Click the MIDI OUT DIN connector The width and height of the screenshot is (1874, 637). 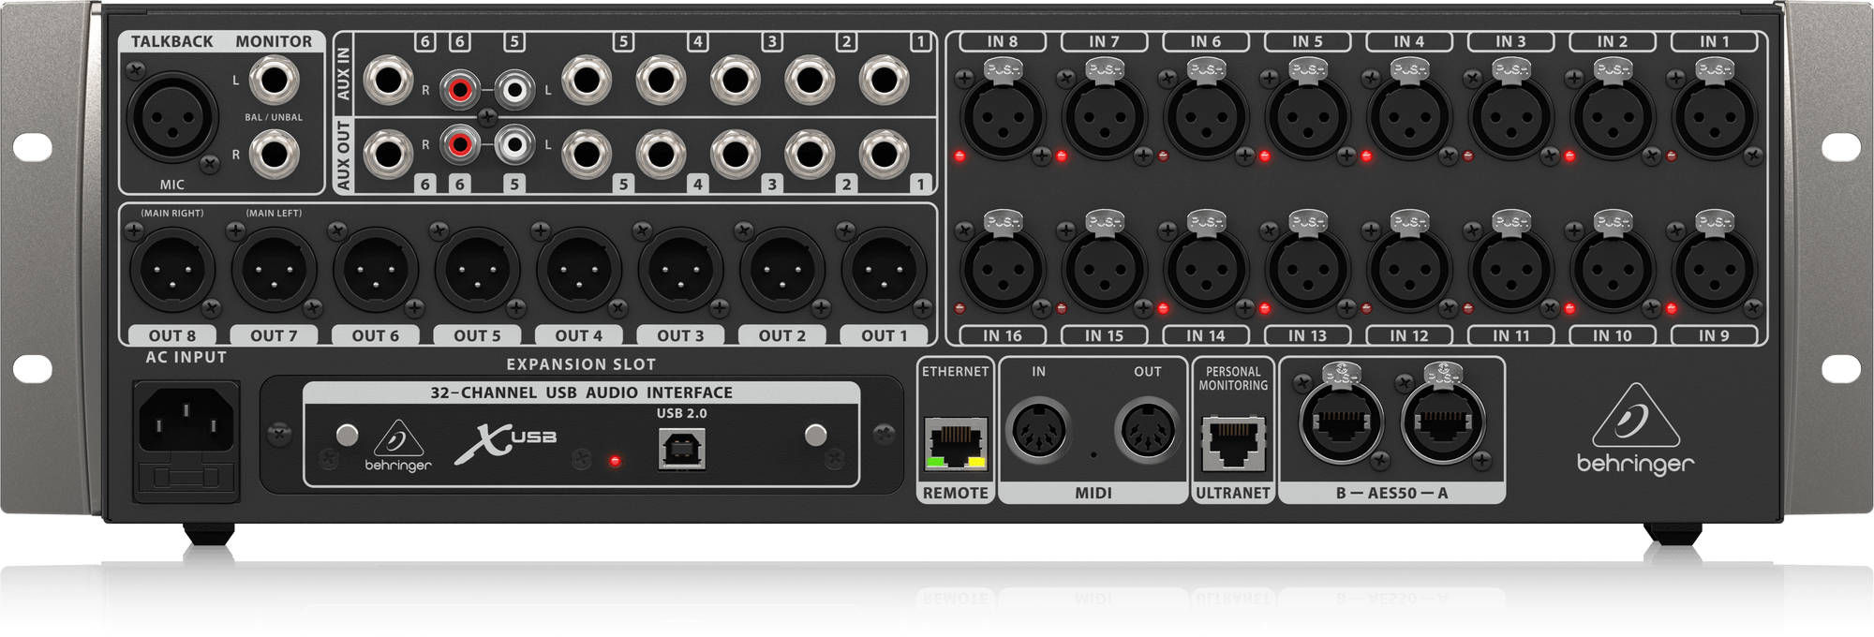pos(1148,432)
